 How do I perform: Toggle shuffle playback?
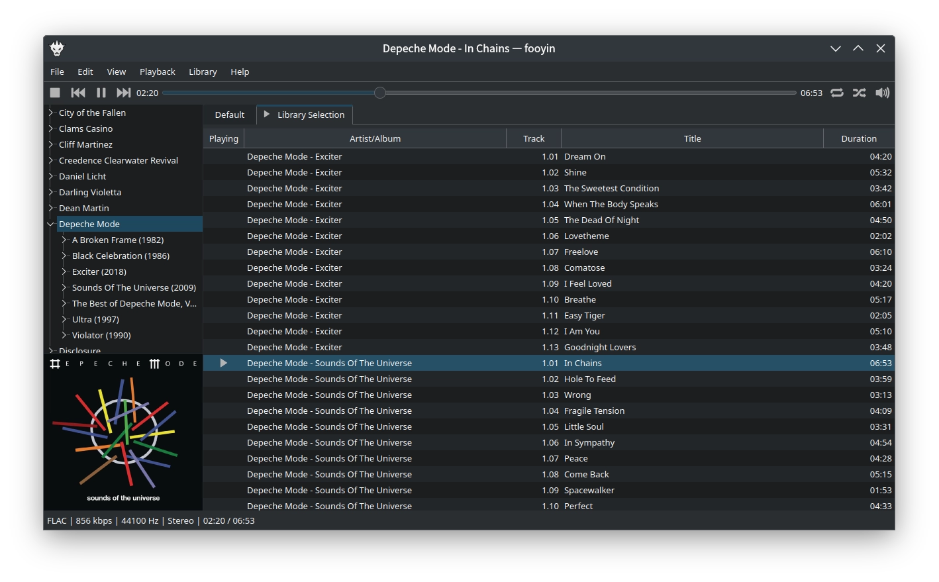(859, 93)
